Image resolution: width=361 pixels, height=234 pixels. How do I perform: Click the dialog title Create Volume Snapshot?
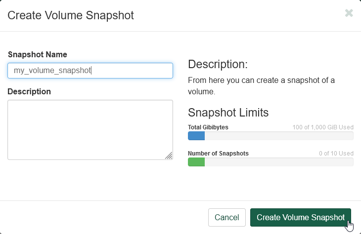tap(71, 15)
